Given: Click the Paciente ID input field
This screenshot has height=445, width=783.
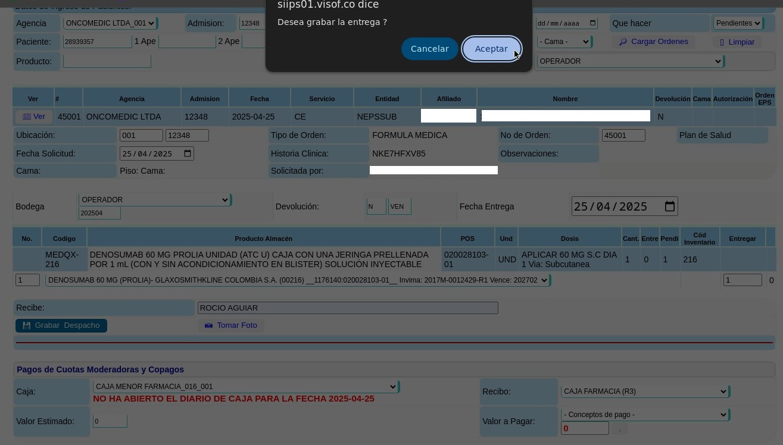Looking at the screenshot, I should tap(97, 42).
